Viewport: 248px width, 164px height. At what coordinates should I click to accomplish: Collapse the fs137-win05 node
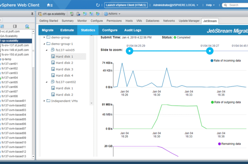pos(47,50)
